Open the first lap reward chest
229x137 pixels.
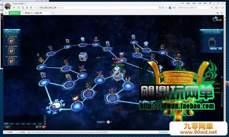tap(11, 41)
